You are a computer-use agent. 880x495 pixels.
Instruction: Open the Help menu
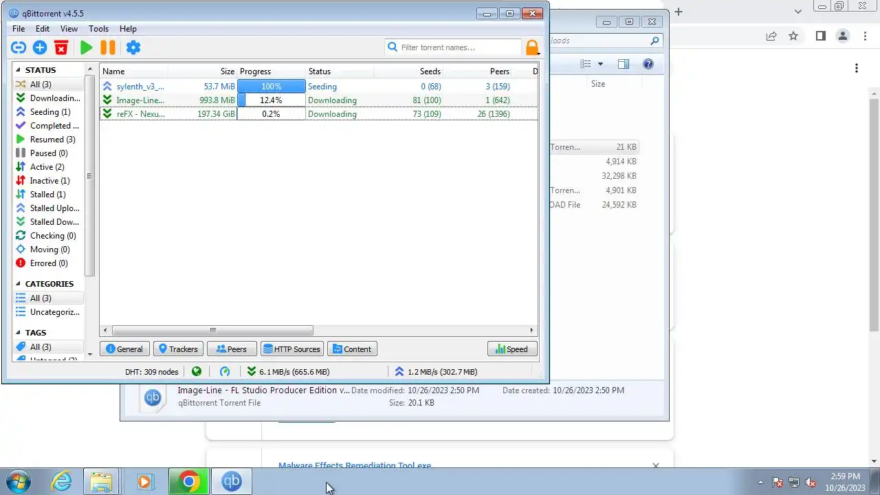tap(128, 29)
